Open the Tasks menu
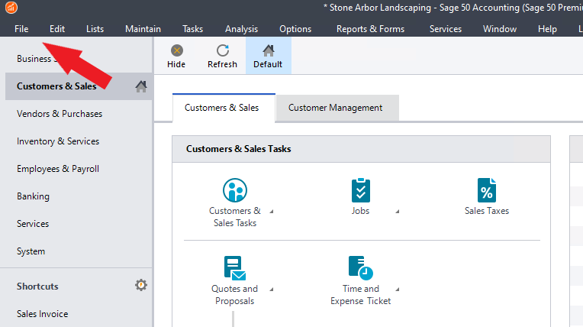583x327 pixels. [x=192, y=29]
